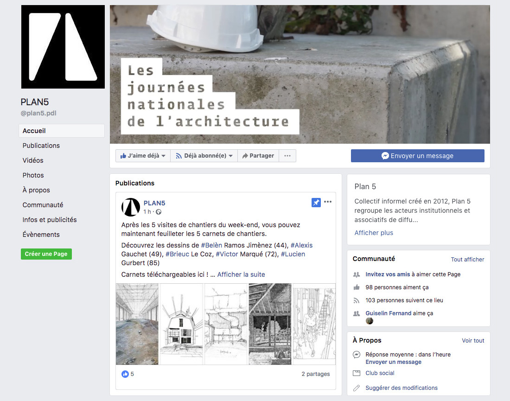This screenshot has height=401, width=510.
Task: Click Guiselin Fernand's small profile picture
Action: click(370, 321)
